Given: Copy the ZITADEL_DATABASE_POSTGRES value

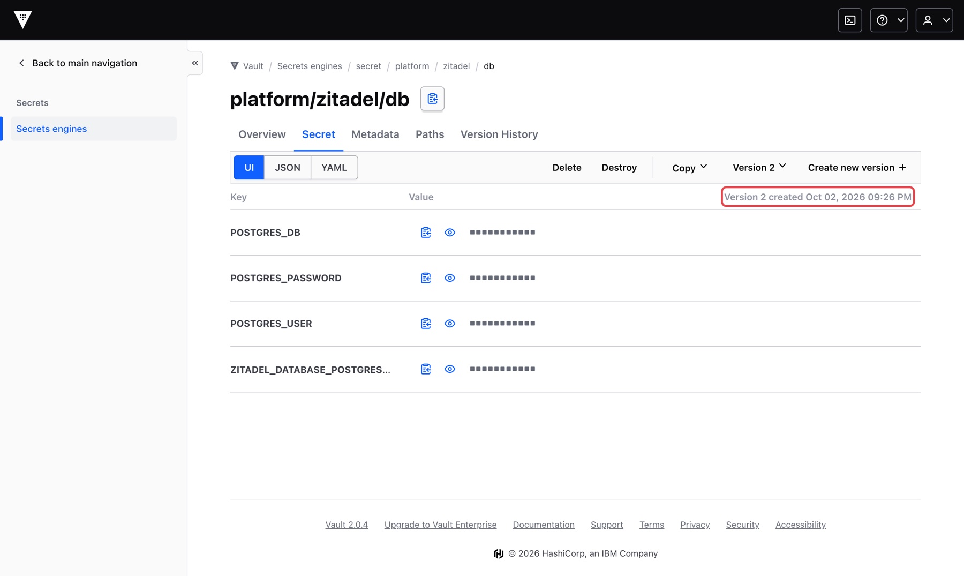Looking at the screenshot, I should [426, 369].
